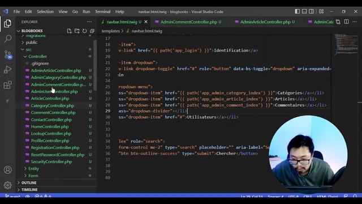362x204 pixels.
Task: Open ContactController.php file
Action: coord(51,120)
